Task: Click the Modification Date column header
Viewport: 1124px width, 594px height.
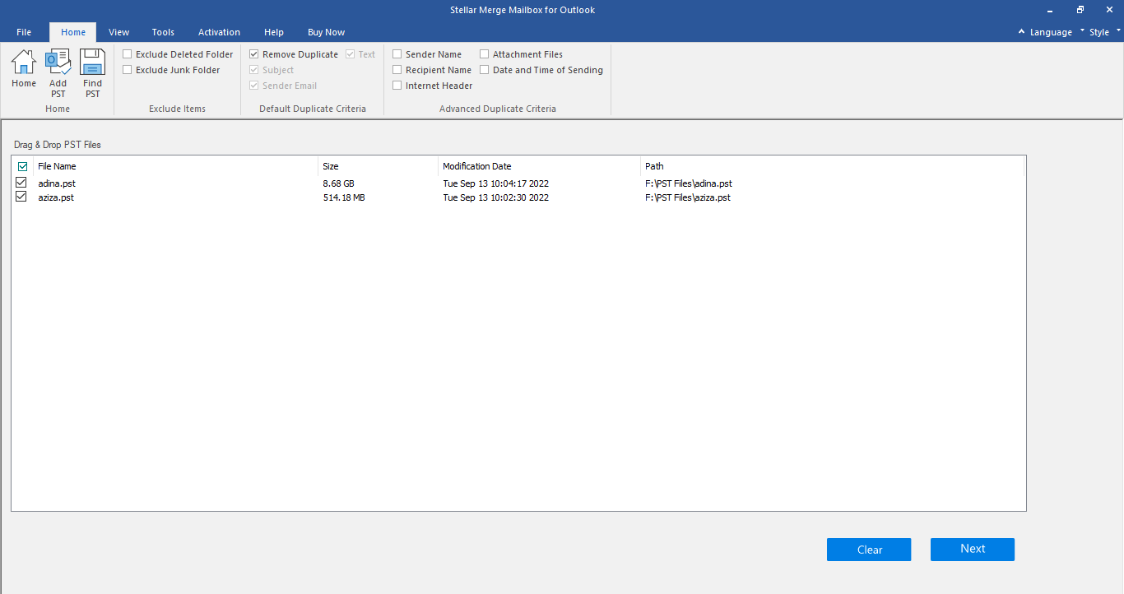Action: click(539, 166)
